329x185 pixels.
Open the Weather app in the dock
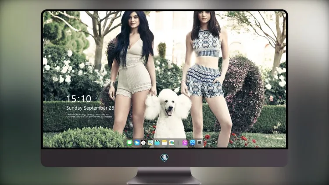pos(137,143)
